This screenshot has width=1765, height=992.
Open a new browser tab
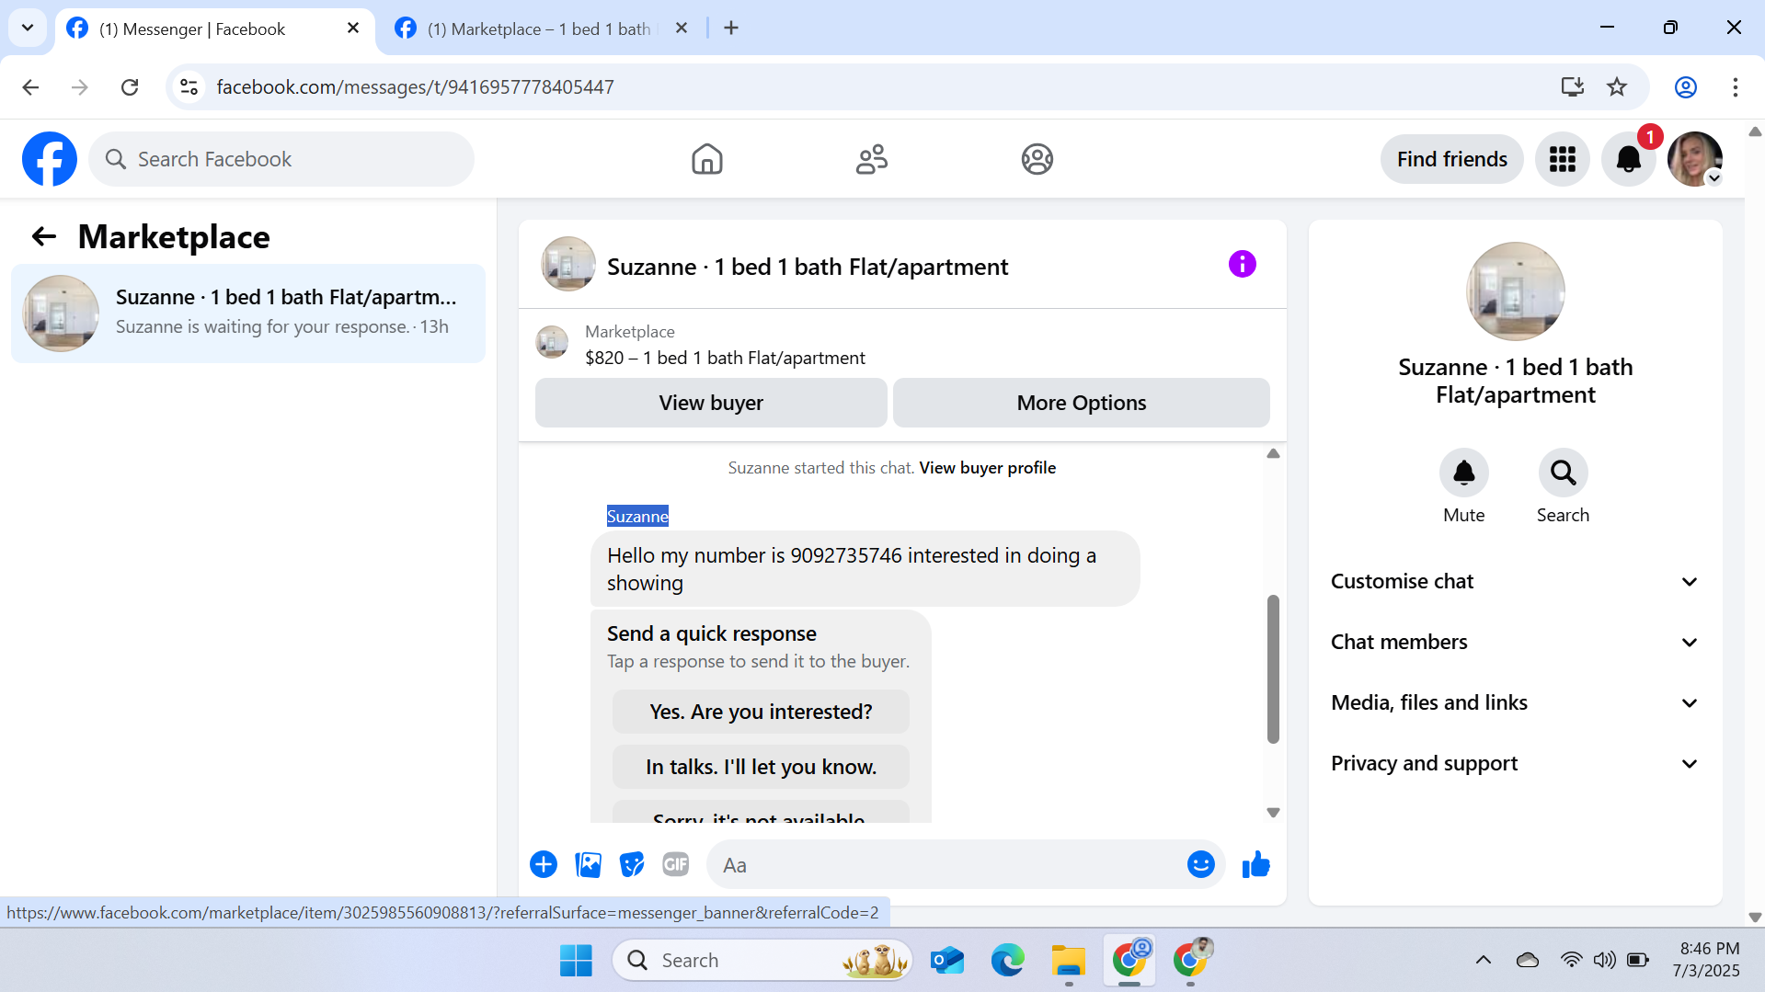pos(731,28)
